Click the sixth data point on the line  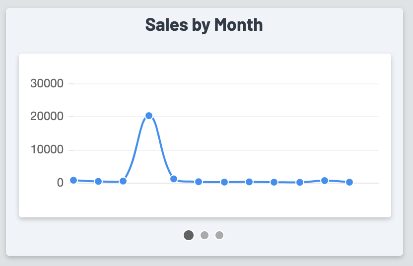coord(199,182)
